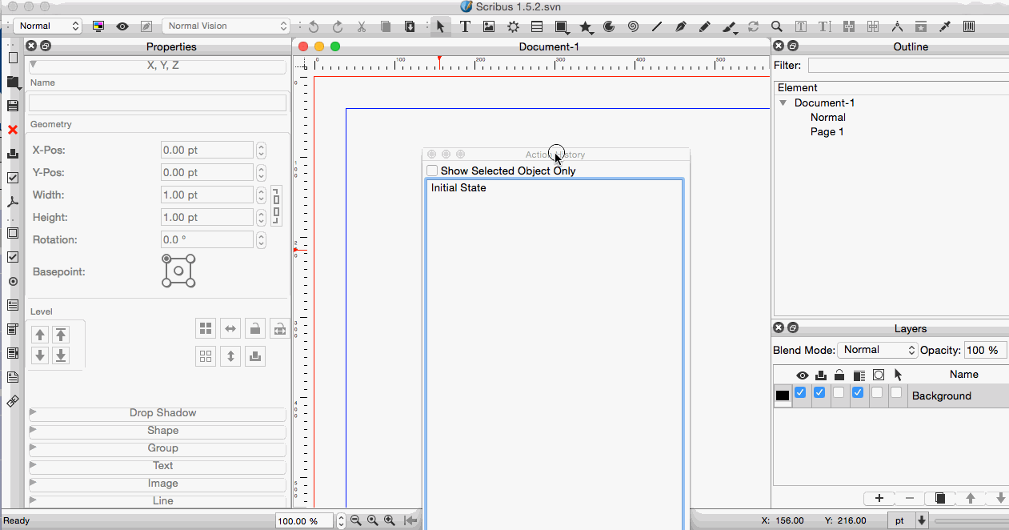Click the Background layer color swatch
The height and width of the screenshot is (530, 1009).
(783, 395)
